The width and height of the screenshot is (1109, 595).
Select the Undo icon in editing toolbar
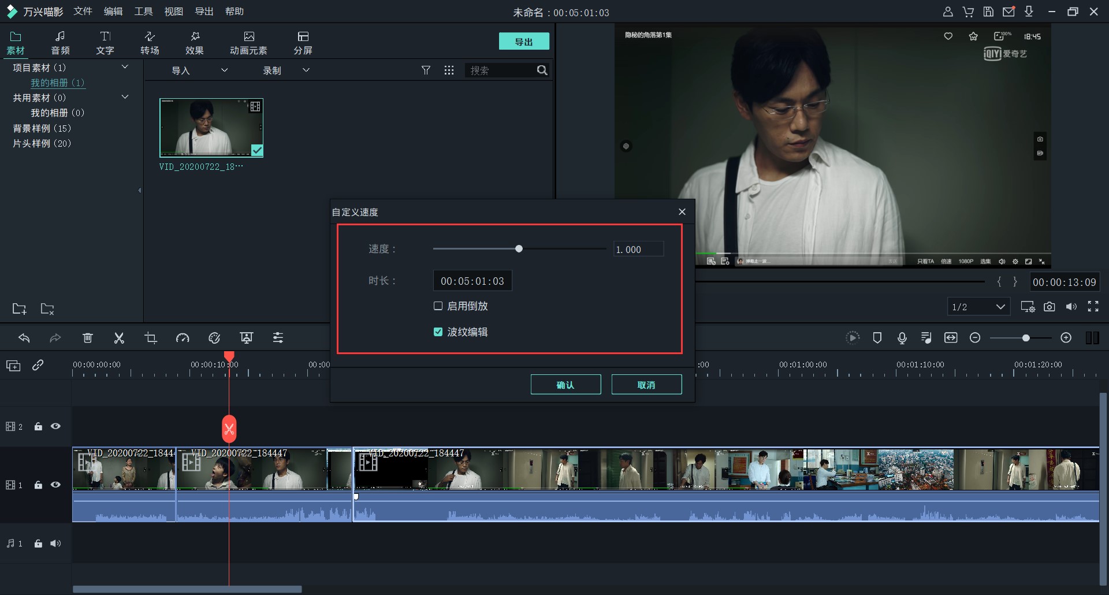(24, 338)
